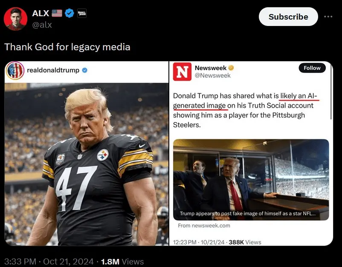Open the @alx handle link
Viewport: 342px width, 267px height.
coord(42,25)
